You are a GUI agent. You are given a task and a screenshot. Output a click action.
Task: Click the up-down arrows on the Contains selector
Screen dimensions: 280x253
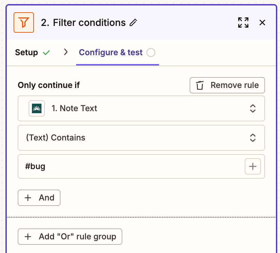click(252, 138)
